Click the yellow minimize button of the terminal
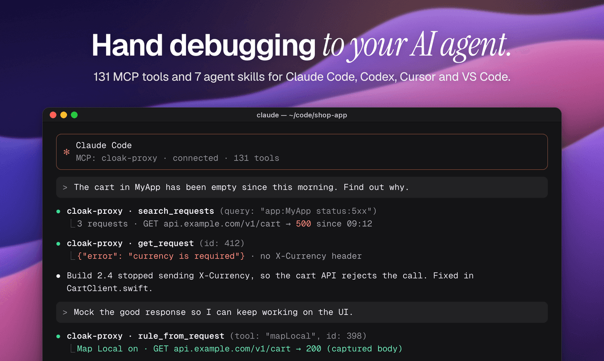Image resolution: width=604 pixels, height=361 pixels. click(x=64, y=115)
